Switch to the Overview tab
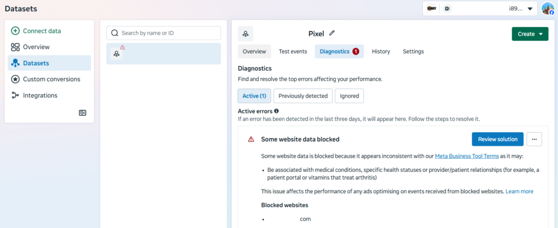Screen dimensions: 558x228 click(254, 52)
